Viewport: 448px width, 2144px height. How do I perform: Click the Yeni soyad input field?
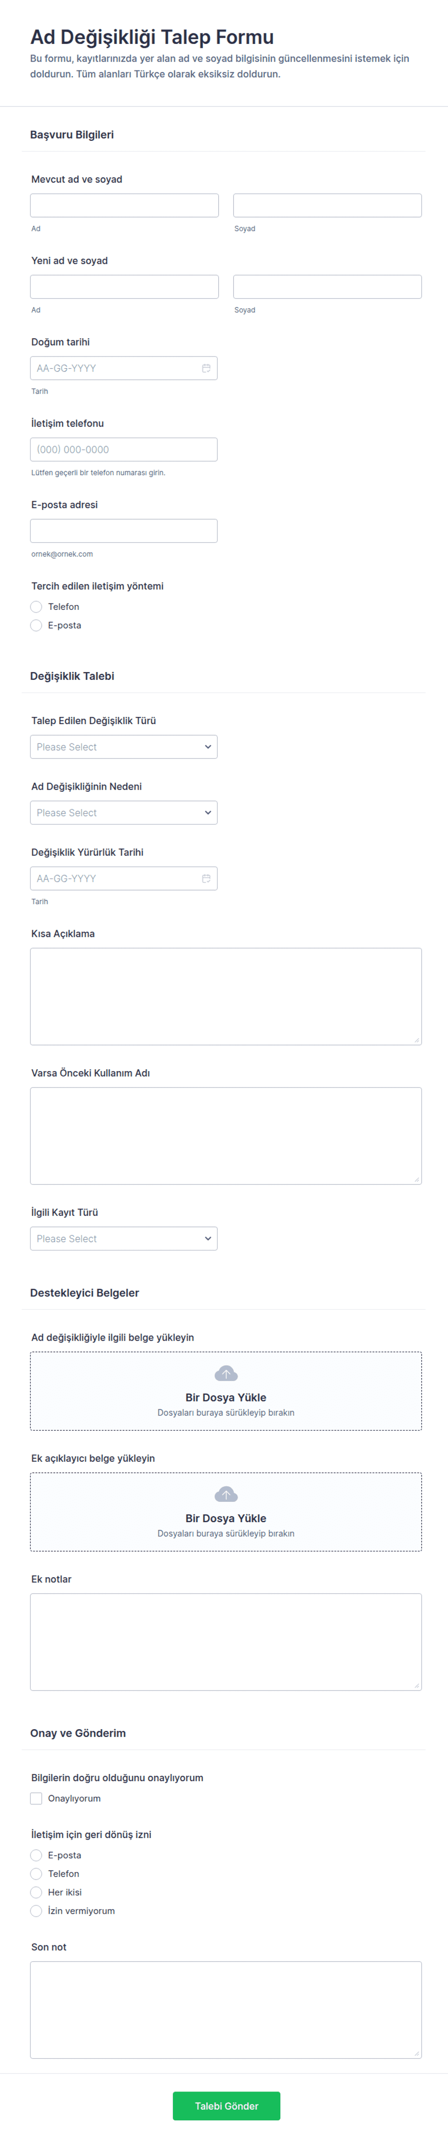click(328, 287)
